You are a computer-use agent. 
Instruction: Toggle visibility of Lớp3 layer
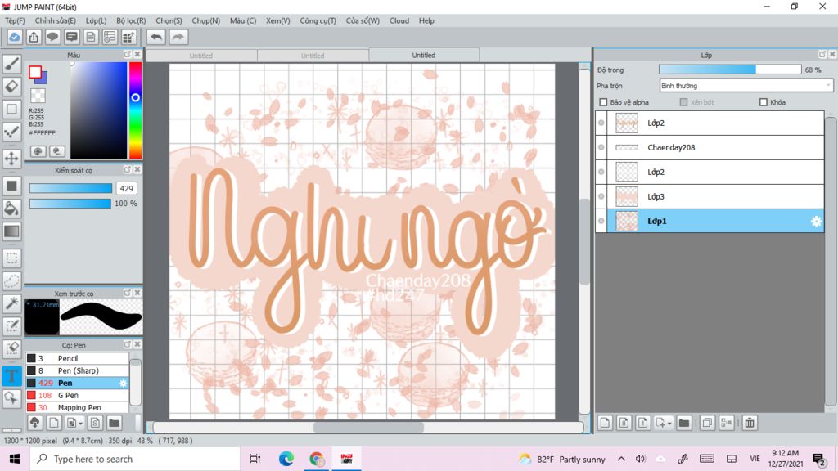click(601, 196)
